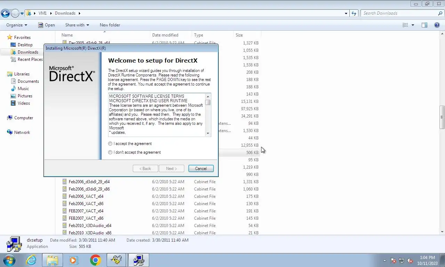Open Windows Explorer taskbar icon
Image resolution: width=445 pixels, height=267 pixels.
[52, 260]
